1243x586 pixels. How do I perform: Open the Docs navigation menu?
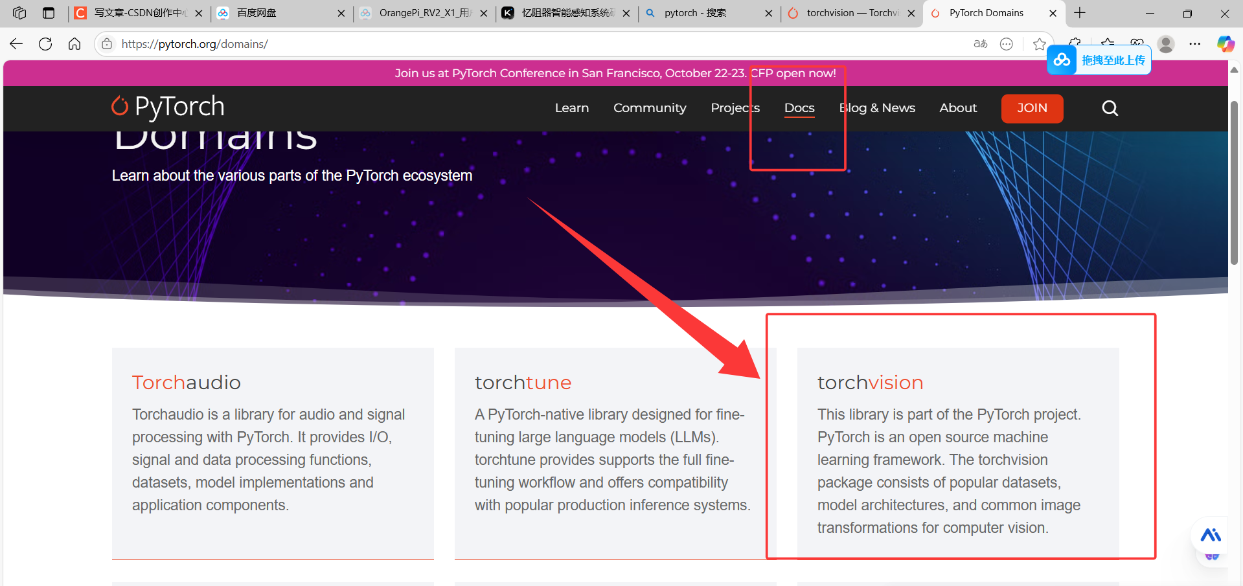799,108
